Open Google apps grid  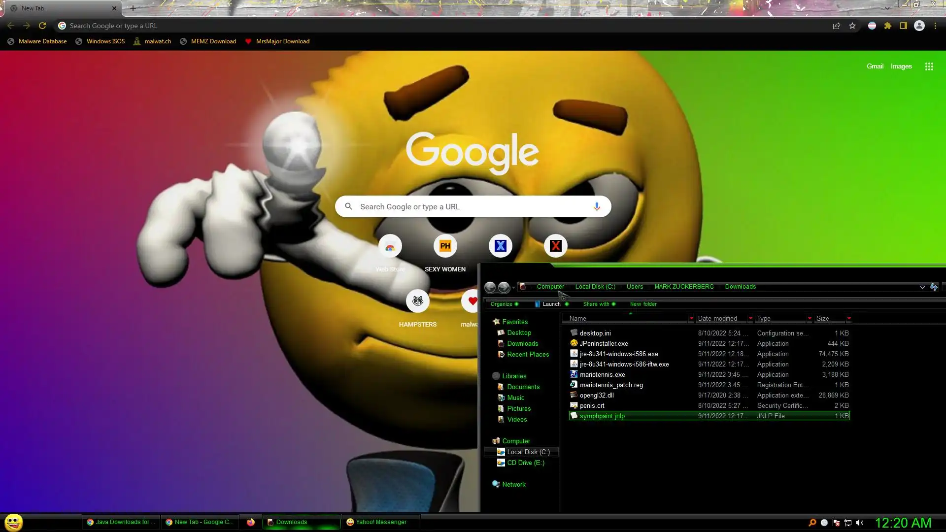click(x=929, y=66)
